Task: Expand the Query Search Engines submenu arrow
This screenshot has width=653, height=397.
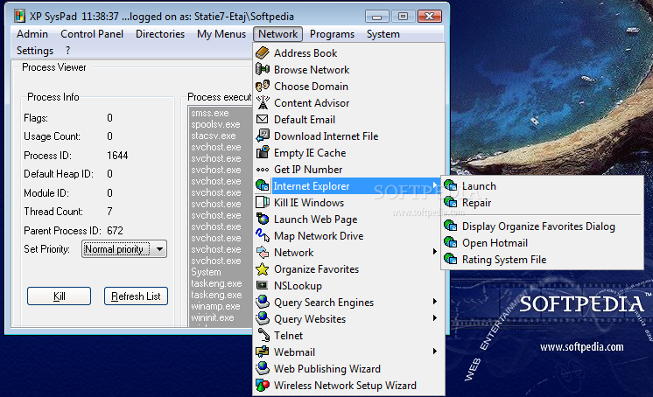Action: pyautogui.click(x=434, y=302)
